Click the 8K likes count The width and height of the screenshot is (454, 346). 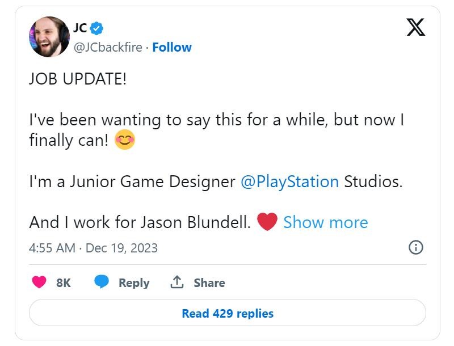click(64, 282)
